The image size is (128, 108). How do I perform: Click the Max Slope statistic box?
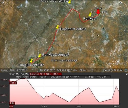97,77
